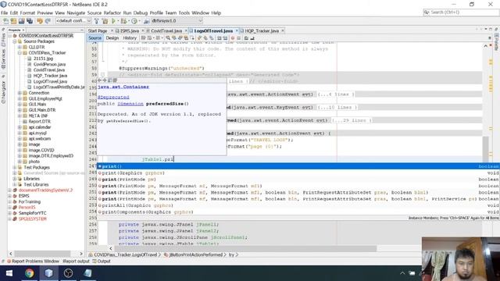Open the default config dropdown
Screen dimensions: 500x281
(x=73, y=21)
